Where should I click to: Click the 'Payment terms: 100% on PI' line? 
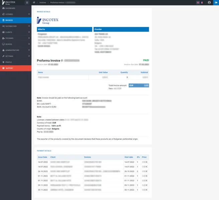click(x=49, y=126)
